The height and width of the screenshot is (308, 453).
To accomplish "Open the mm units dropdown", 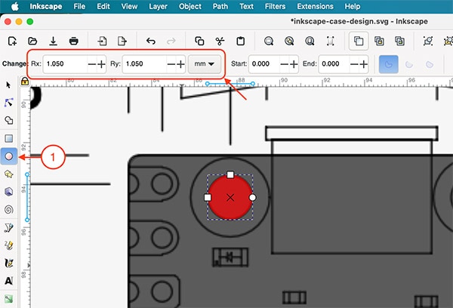I will click(x=205, y=65).
